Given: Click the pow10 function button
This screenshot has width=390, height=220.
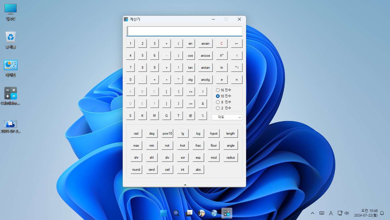Looking at the screenshot, I should pyautogui.click(x=167, y=133).
